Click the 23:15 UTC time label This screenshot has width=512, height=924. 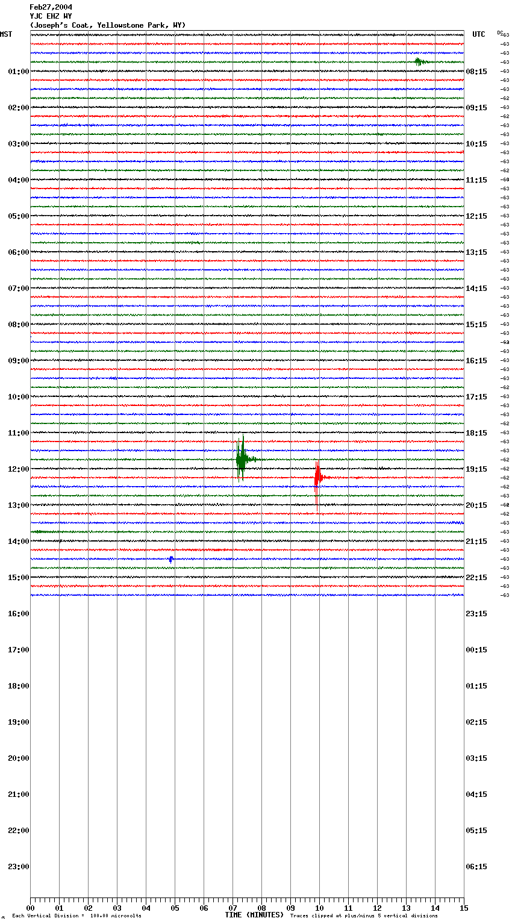pyautogui.click(x=476, y=614)
